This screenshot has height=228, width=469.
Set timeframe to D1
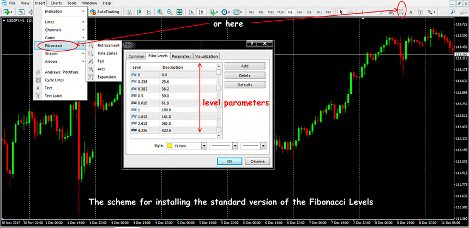(309, 12)
